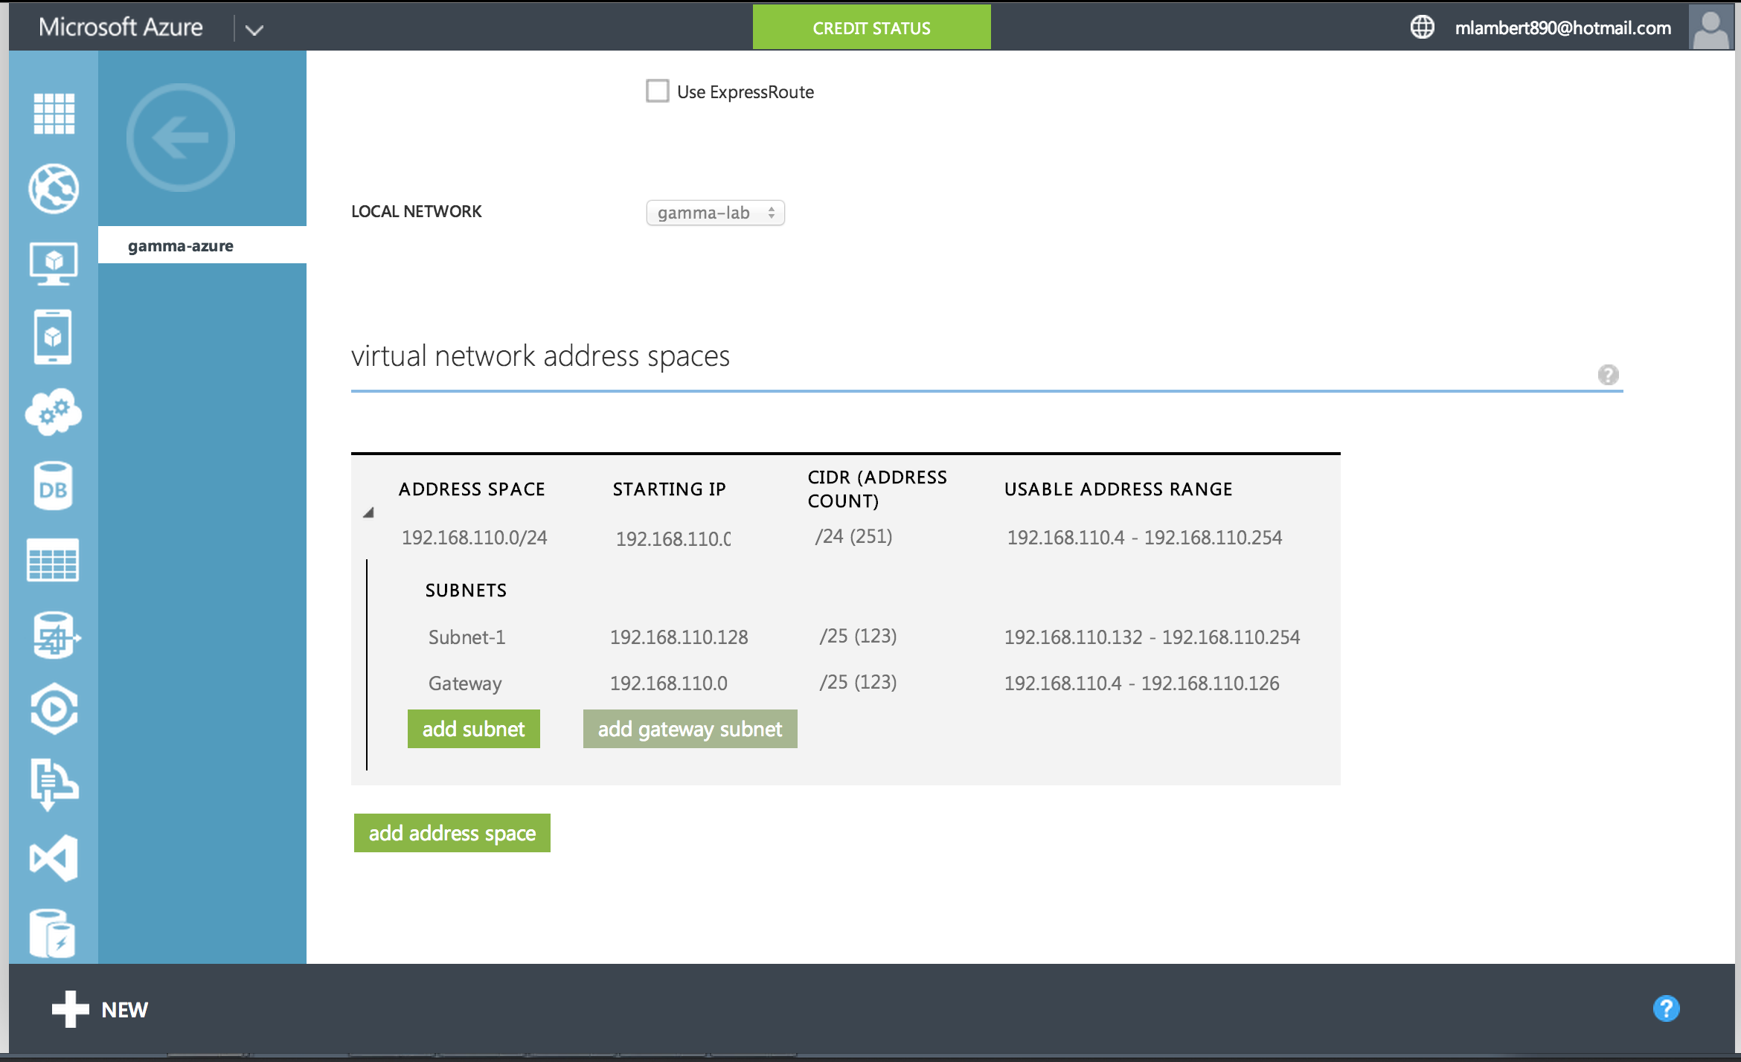Click the Starting IP 192.168.110.0 field

click(x=673, y=538)
